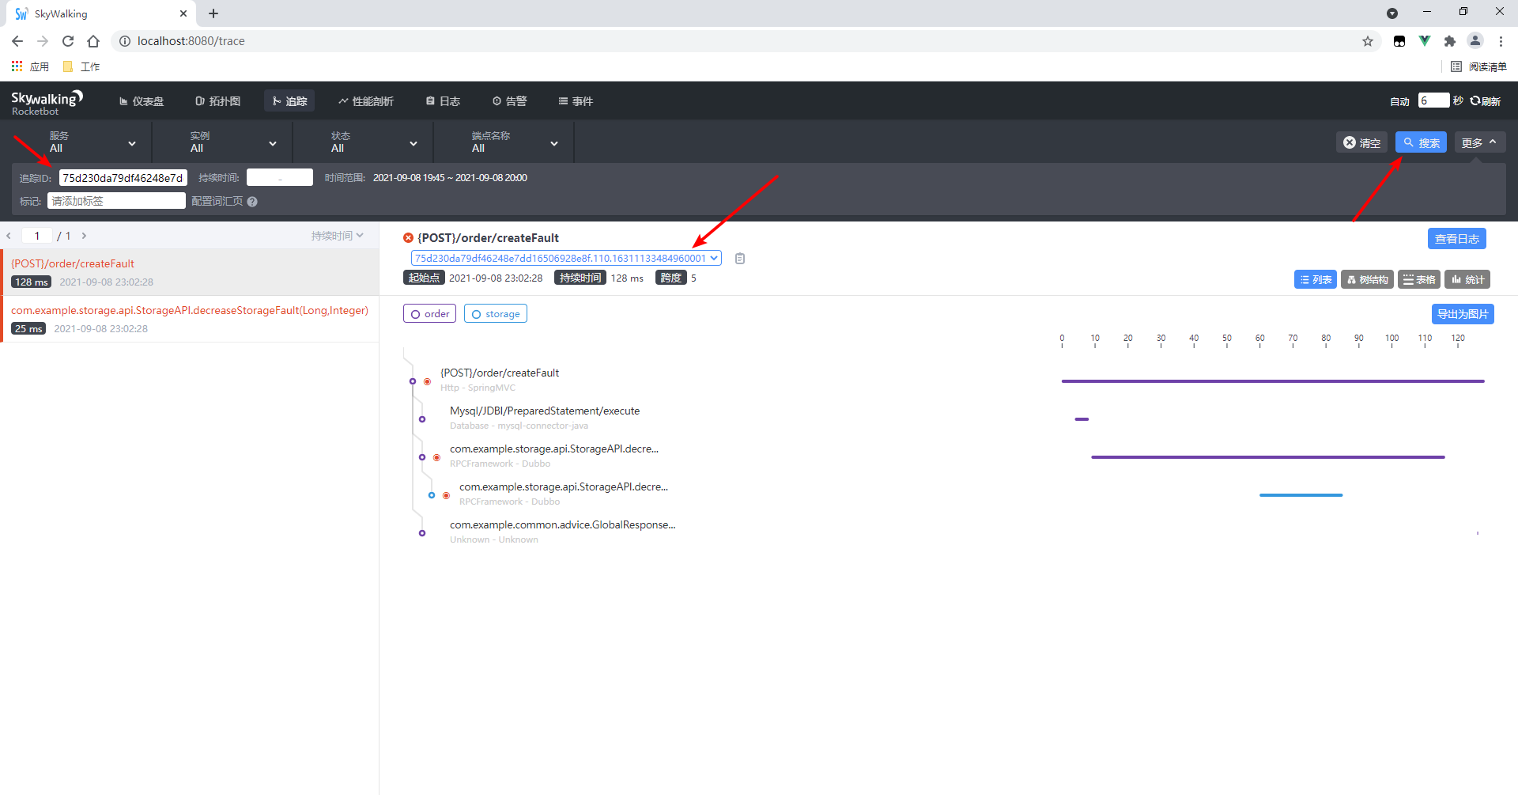
Task: Click the 刷新 refresh icon button
Action: (1485, 100)
